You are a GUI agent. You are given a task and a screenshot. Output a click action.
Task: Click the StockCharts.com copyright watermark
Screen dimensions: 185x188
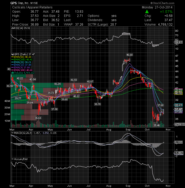click(x=162, y=3)
